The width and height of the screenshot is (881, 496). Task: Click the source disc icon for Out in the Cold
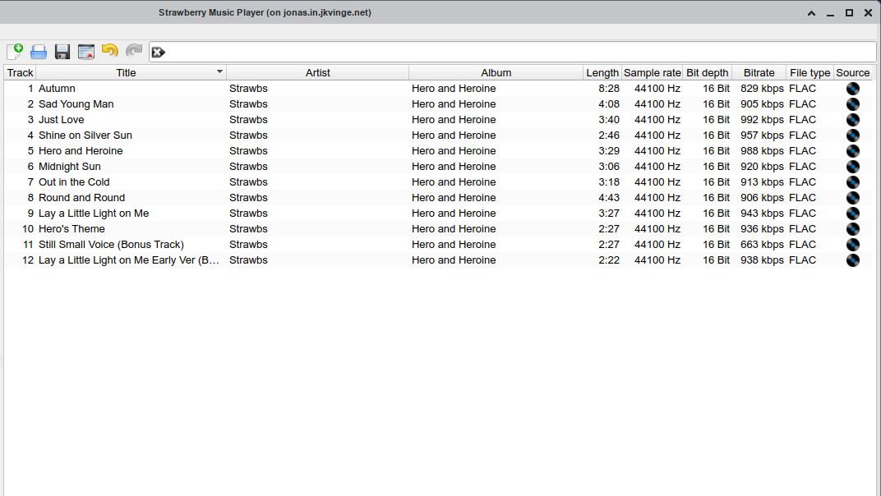pyautogui.click(x=853, y=182)
